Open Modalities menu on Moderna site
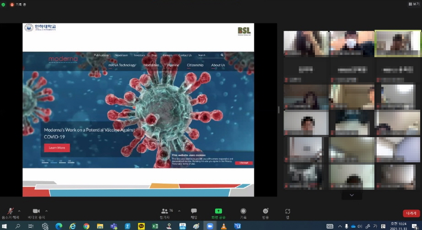Screen dimensions: 422x230 [151, 65]
